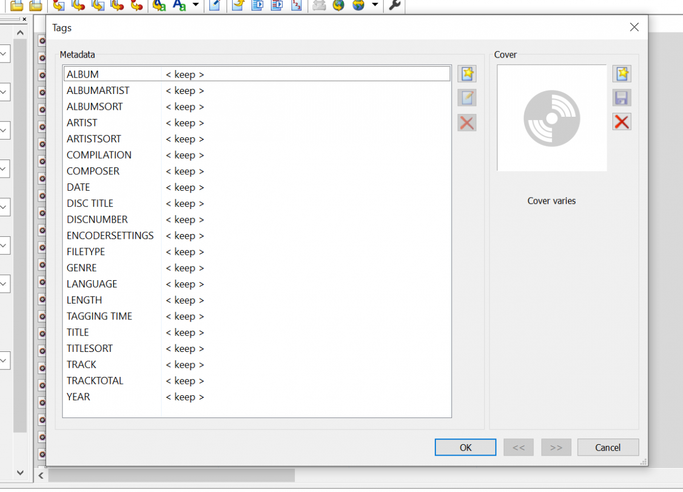Select the ALBUMARTIST field row

click(x=257, y=91)
